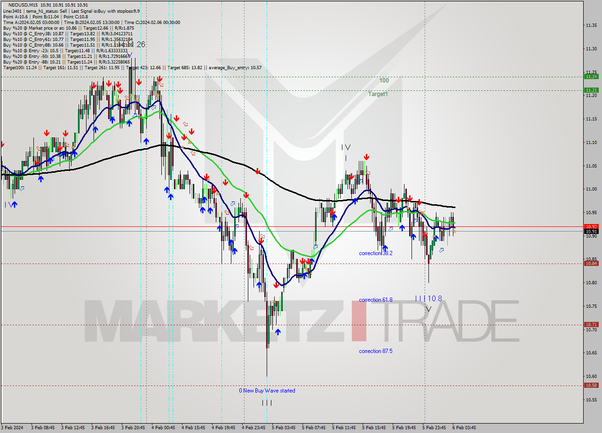Click the green '100' level label
Image resolution: width=602 pixels, height=433 pixels.
(384, 80)
